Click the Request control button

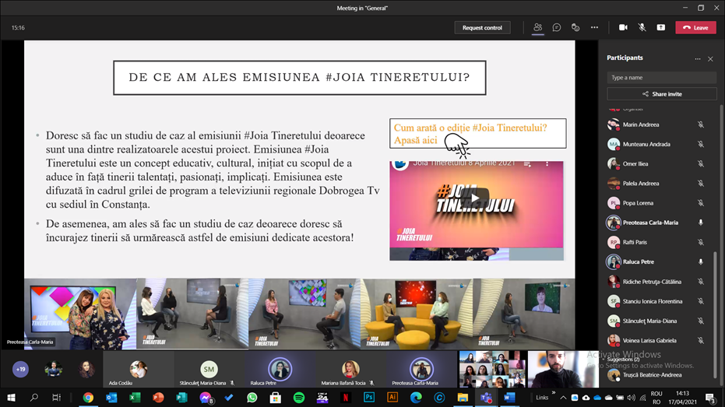tap(482, 27)
